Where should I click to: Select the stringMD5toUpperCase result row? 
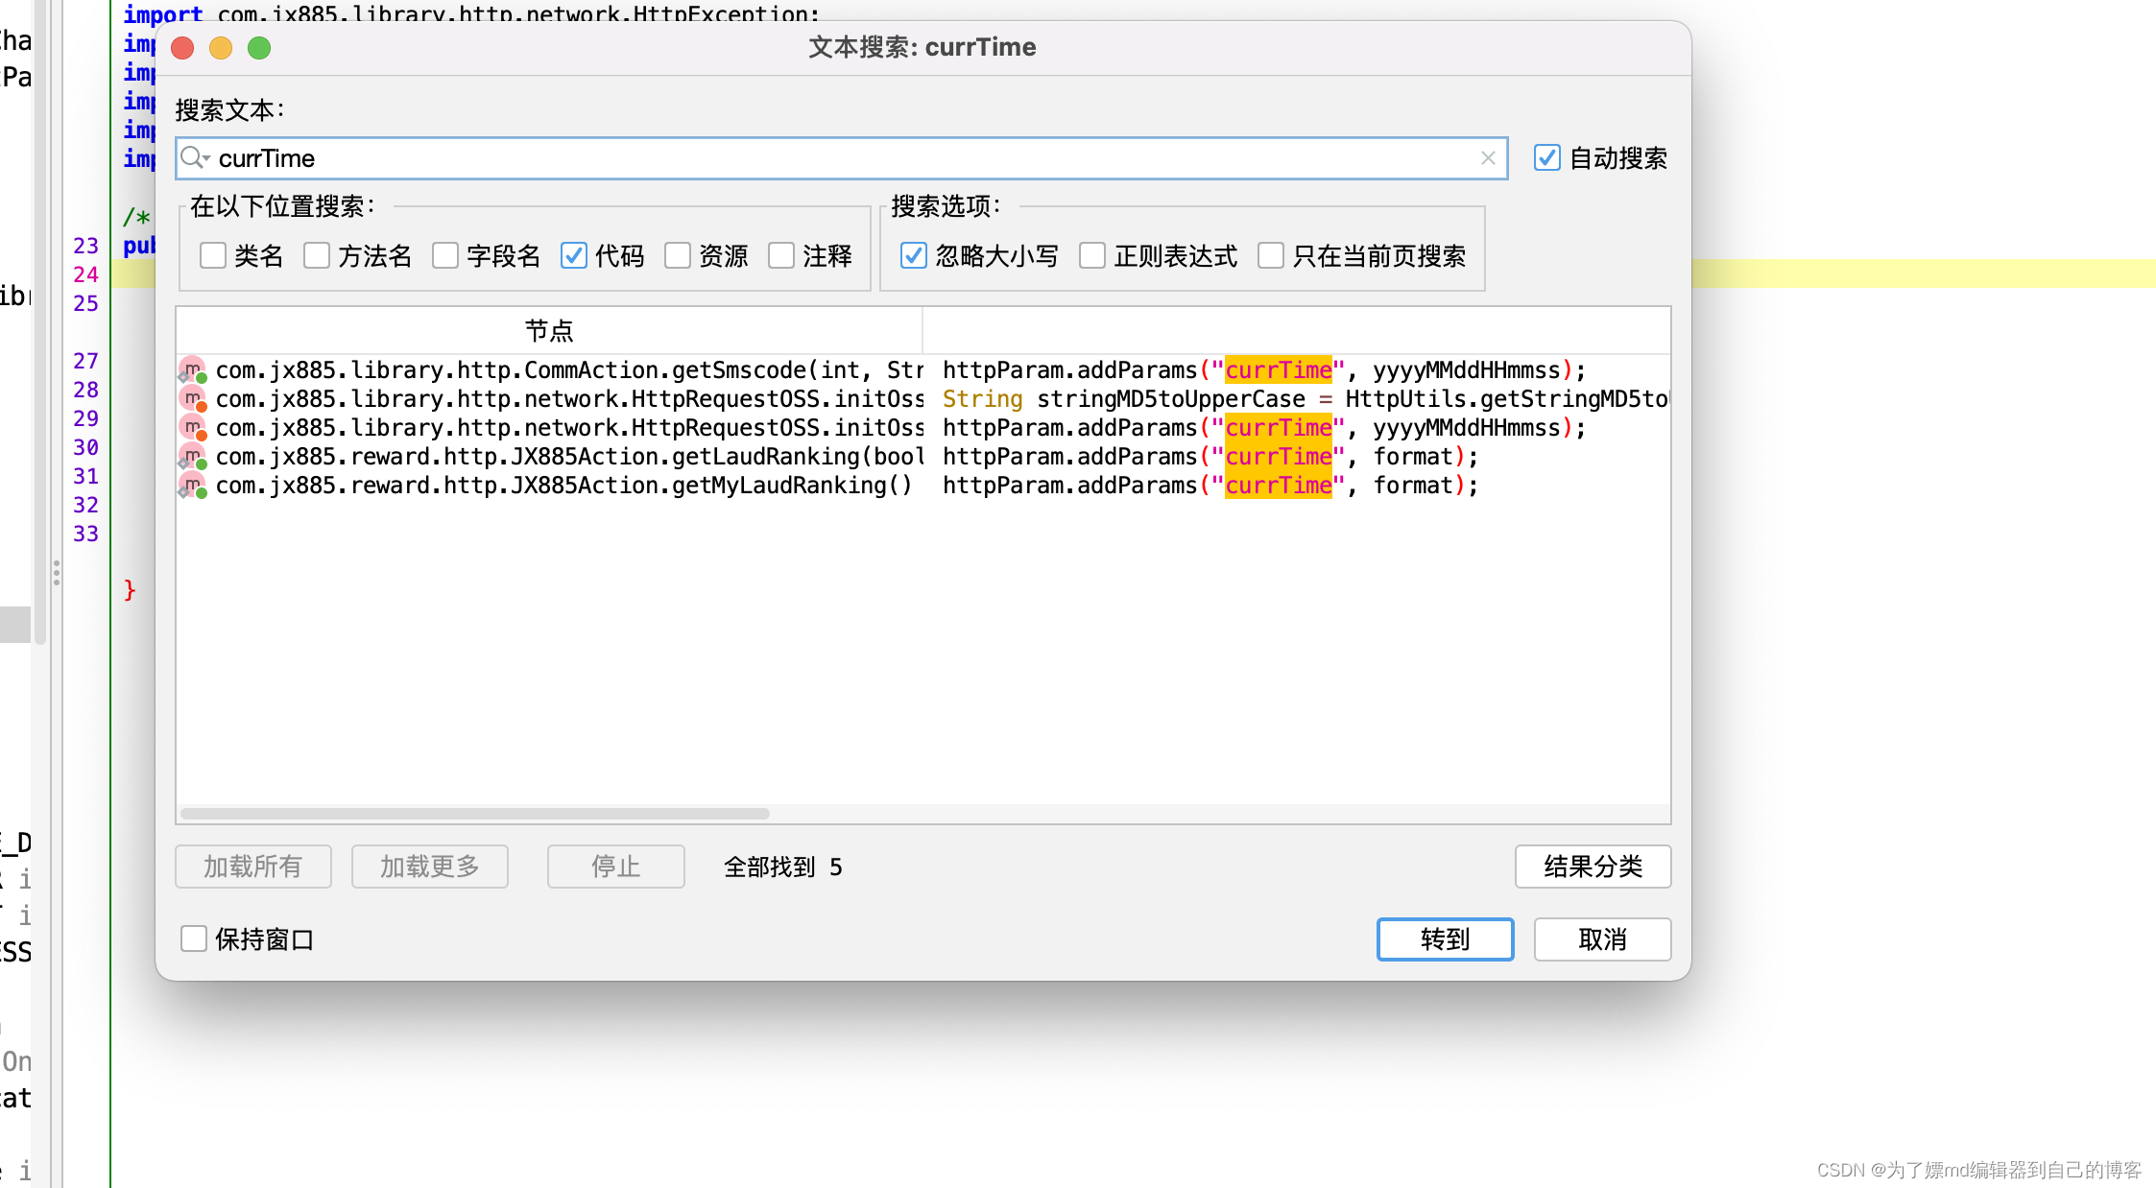923,399
